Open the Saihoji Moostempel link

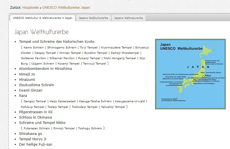[x=125, y=53]
